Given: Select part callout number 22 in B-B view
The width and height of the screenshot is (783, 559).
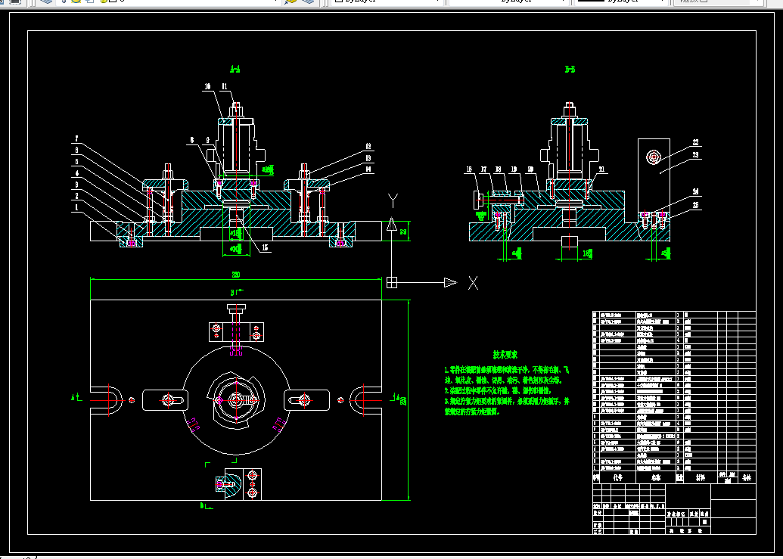Looking at the screenshot, I should point(695,142).
